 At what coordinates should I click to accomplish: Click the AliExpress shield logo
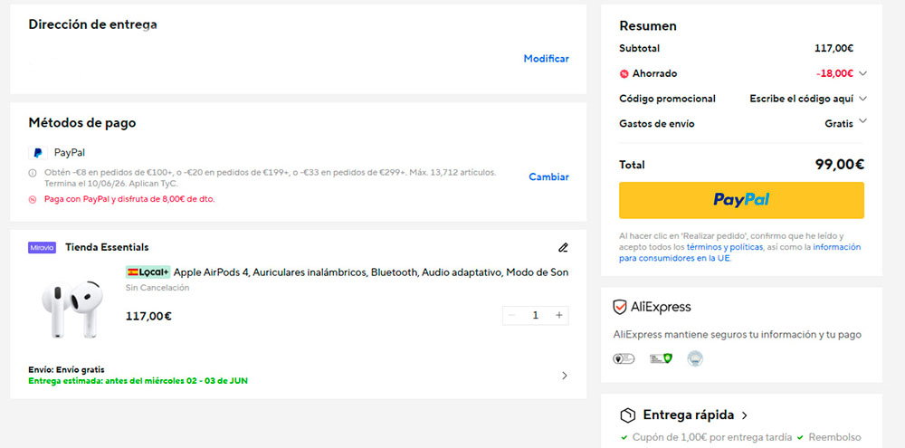pyautogui.click(x=619, y=307)
